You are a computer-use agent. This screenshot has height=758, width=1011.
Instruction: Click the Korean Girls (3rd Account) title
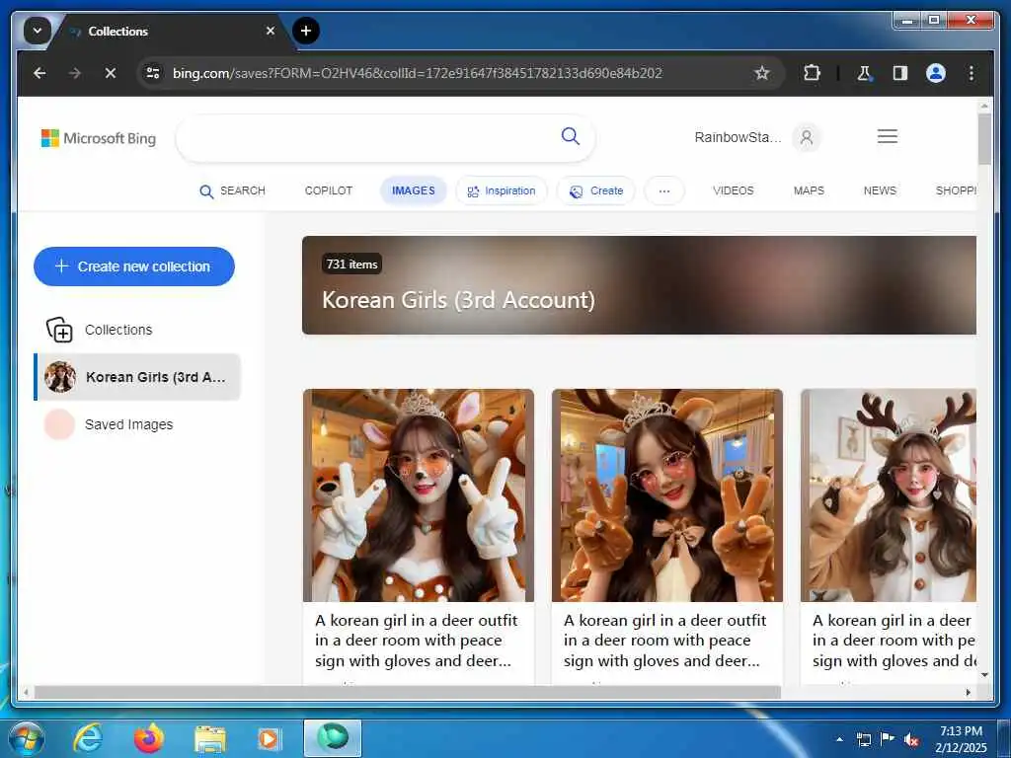coord(458,300)
